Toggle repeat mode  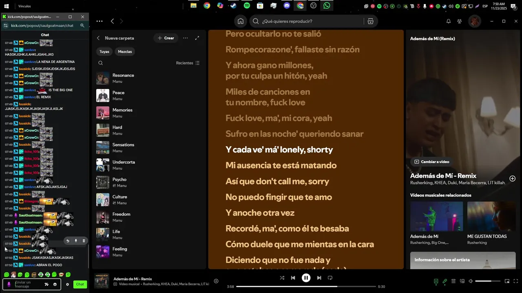pyautogui.click(x=330, y=278)
